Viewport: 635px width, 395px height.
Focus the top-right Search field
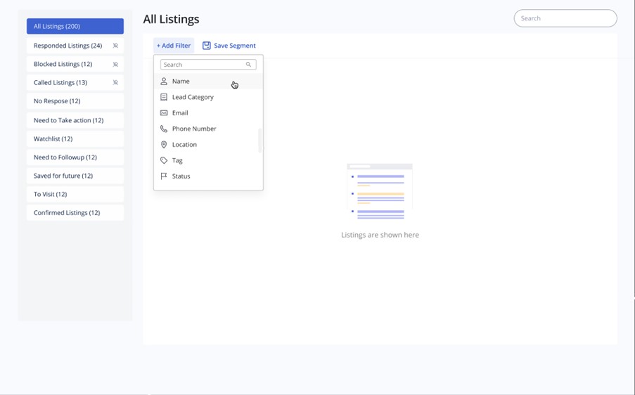pyautogui.click(x=565, y=18)
